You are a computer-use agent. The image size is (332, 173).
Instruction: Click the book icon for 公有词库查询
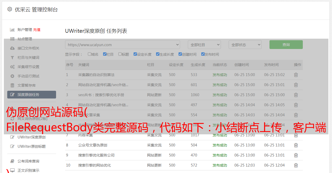(x=12, y=161)
